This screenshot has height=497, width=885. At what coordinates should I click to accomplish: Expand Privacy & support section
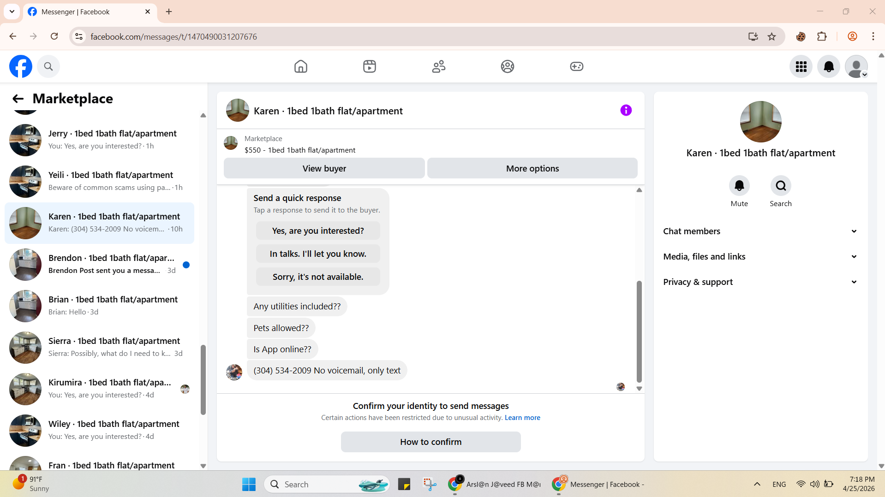pyautogui.click(x=760, y=282)
